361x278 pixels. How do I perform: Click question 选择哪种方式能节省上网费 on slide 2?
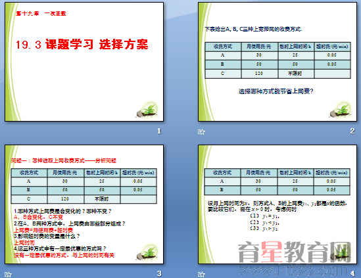pyautogui.click(x=276, y=91)
